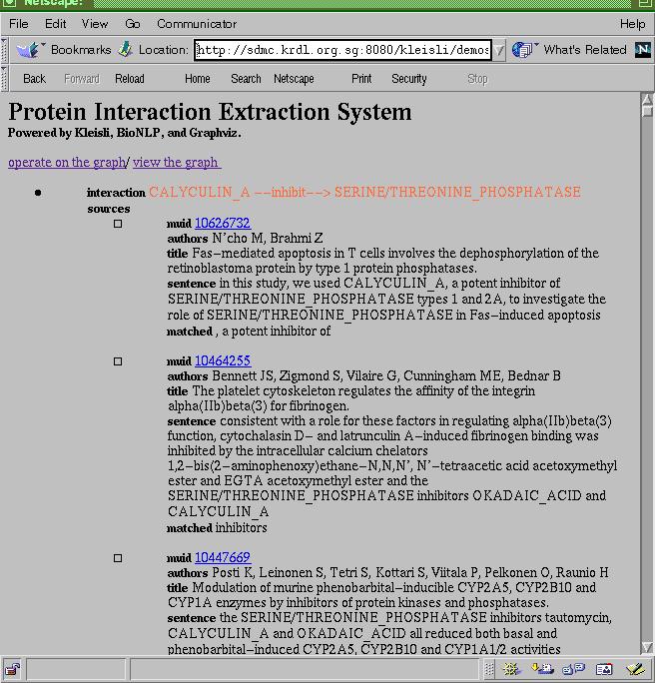Click the scrollbar up arrow
The image size is (655, 683).
click(647, 100)
